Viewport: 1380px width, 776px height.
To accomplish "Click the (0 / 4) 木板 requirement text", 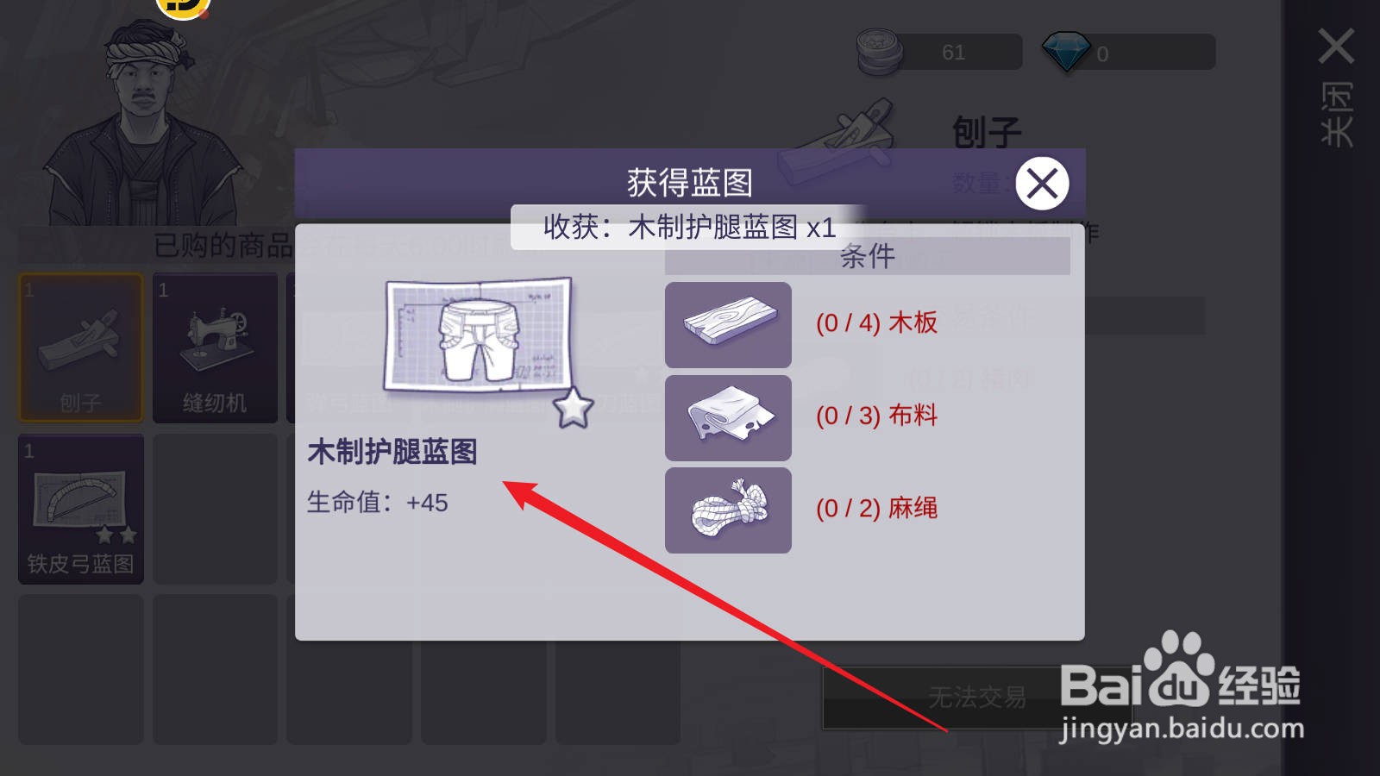I will tap(876, 323).
